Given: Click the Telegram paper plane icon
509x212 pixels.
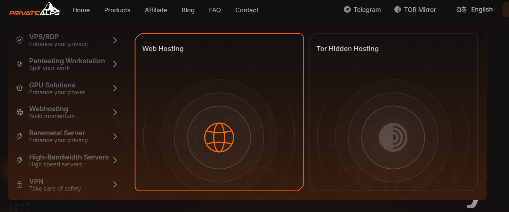Looking at the screenshot, I should (x=347, y=10).
